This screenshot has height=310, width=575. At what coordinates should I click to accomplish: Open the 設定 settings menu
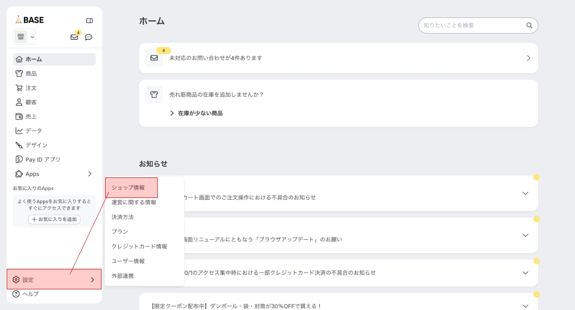pyautogui.click(x=54, y=280)
